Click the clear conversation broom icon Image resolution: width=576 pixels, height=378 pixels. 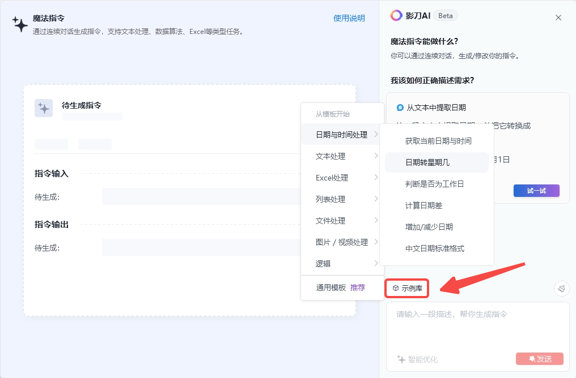click(561, 289)
